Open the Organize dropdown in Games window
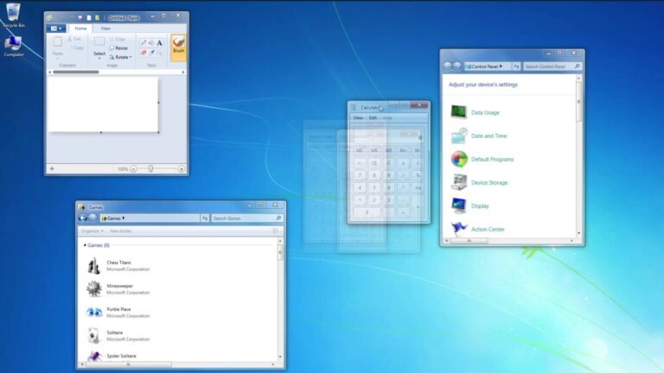Image resolution: width=664 pixels, height=373 pixels. point(93,231)
